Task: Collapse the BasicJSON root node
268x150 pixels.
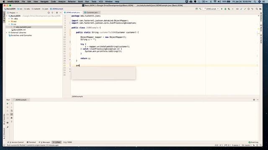Action: click(7, 16)
